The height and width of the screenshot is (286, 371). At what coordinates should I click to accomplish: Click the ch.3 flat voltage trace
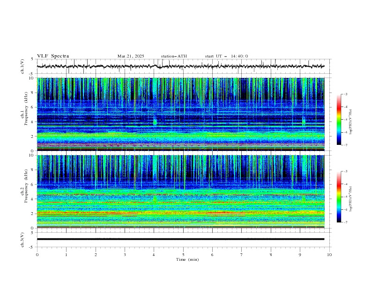(x=180, y=239)
